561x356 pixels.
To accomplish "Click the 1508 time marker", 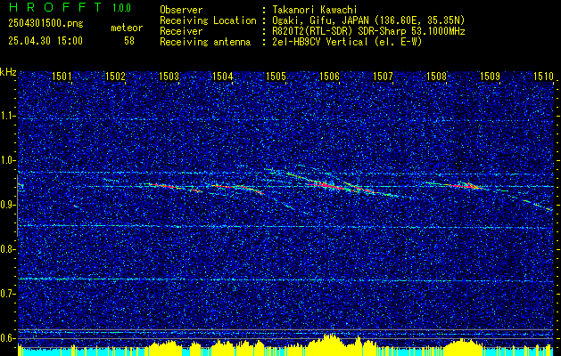I will tap(436, 76).
